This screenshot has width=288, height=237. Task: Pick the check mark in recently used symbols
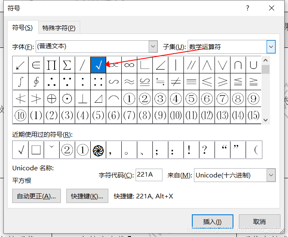point(21,150)
